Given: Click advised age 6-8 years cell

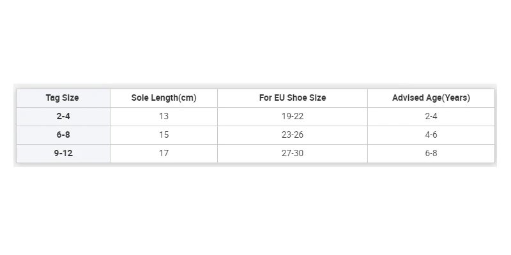Looking at the screenshot, I should pyautogui.click(x=431, y=153).
